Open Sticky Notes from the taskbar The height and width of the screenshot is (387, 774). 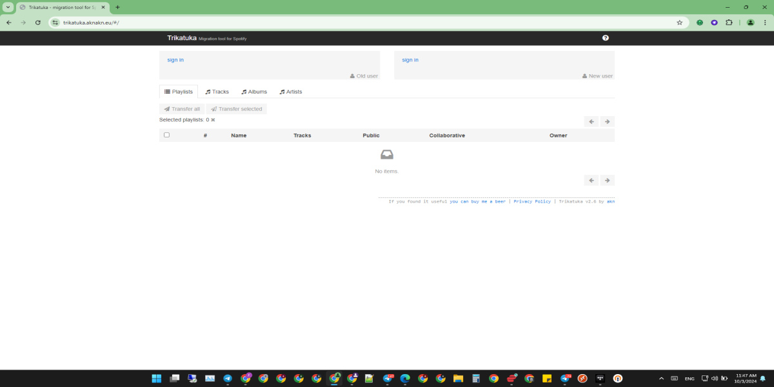pos(547,379)
